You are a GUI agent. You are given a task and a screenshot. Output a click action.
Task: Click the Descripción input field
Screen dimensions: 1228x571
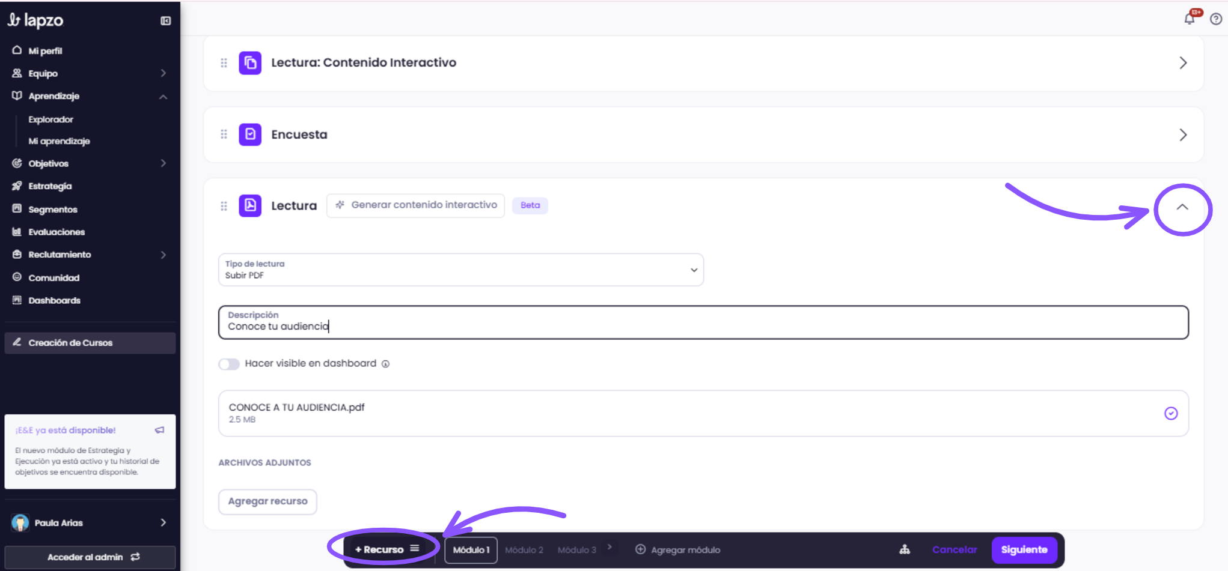click(x=703, y=322)
